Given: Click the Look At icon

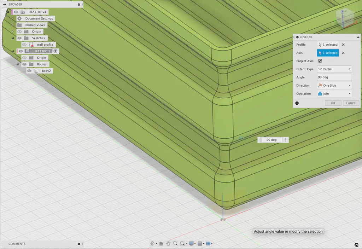Looking at the screenshot, I should point(161,243).
